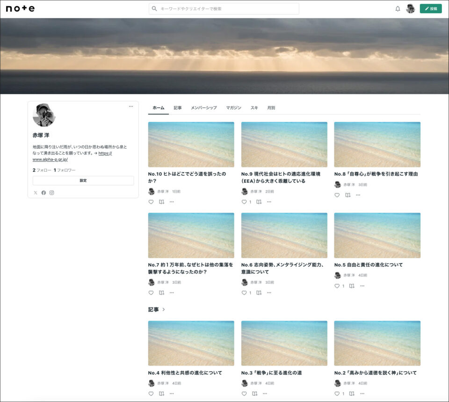Select the マガジン tab

coord(233,108)
